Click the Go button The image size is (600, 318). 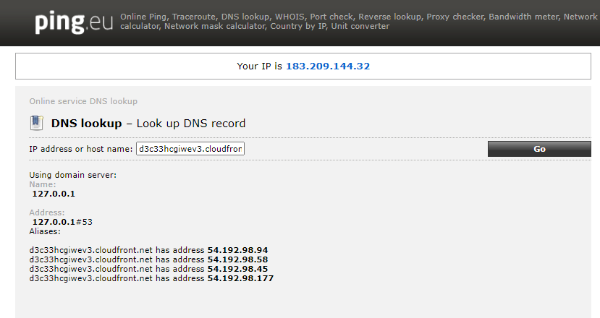(539, 149)
